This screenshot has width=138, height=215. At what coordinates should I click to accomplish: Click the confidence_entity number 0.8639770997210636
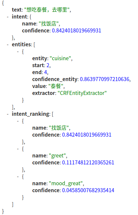click(x=105, y=79)
